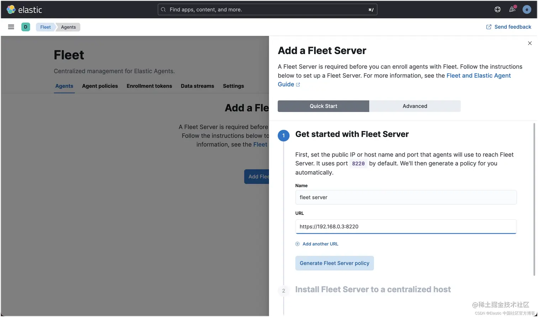Open the help menu icon
538x317 pixels.
497,10
